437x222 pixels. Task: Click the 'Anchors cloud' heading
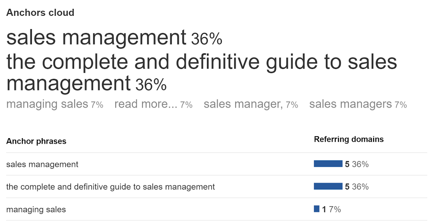pos(40,13)
